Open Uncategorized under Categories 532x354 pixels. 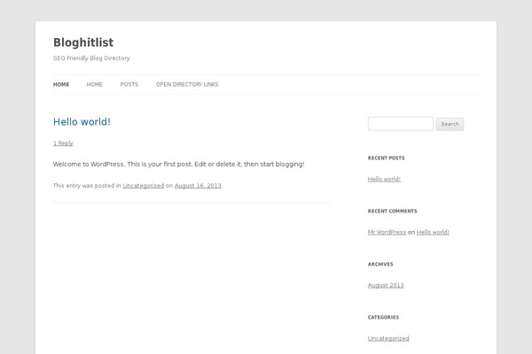388,338
